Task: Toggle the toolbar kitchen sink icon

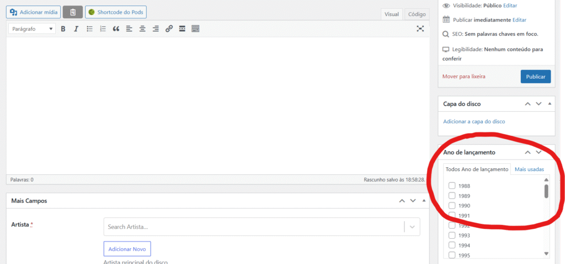Action: [x=195, y=29]
